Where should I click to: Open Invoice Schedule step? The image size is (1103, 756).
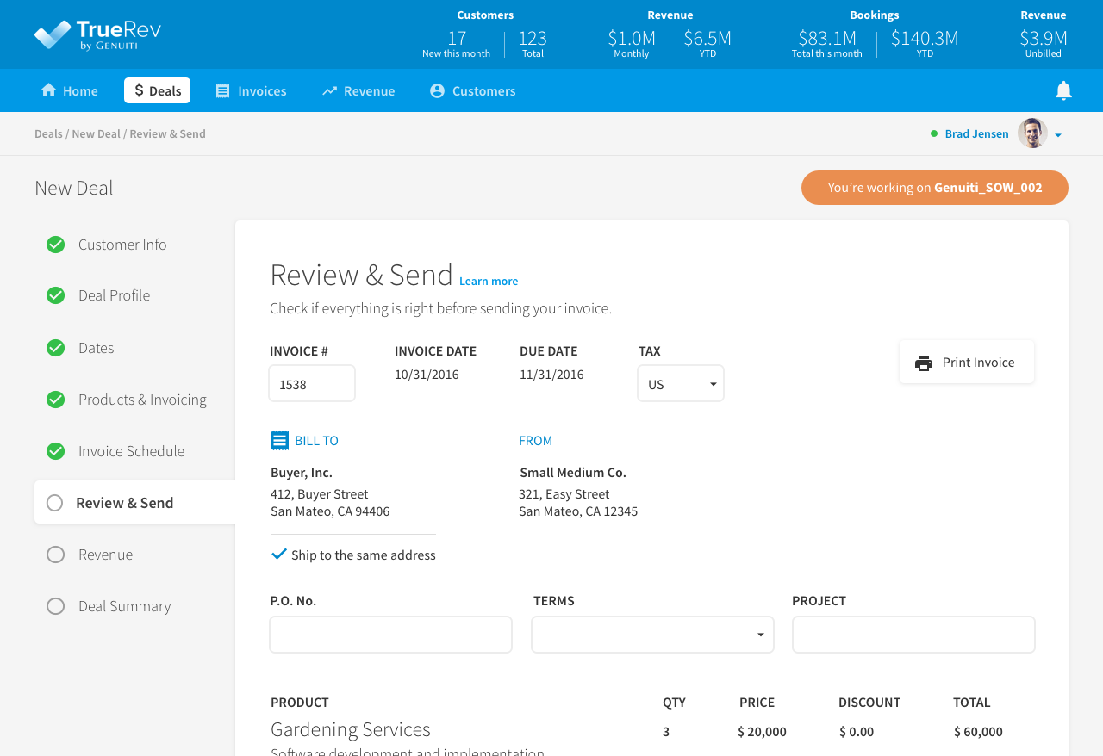[131, 451]
